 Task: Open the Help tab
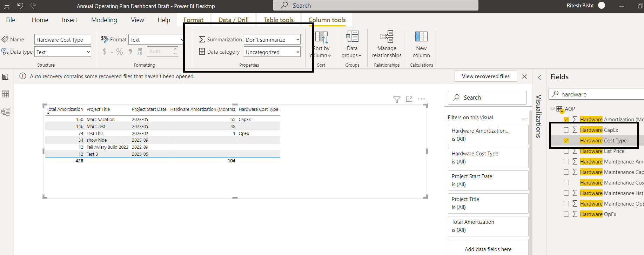[164, 20]
